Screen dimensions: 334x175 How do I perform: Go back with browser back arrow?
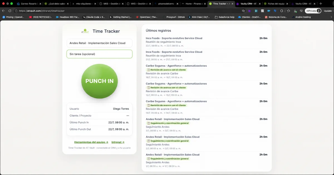[x=4, y=11]
